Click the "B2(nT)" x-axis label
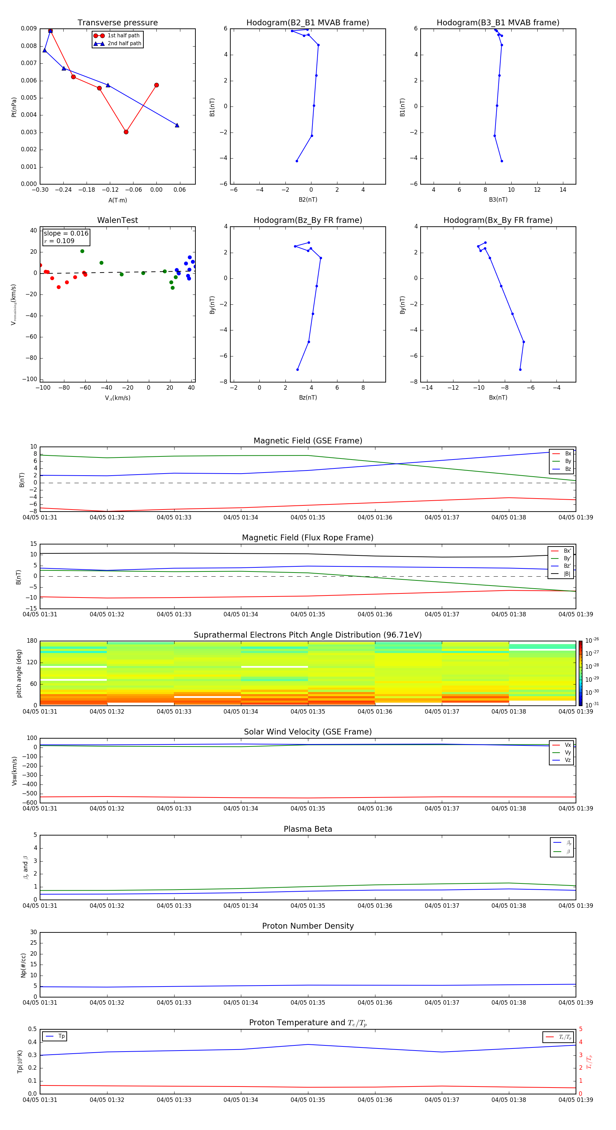Image resolution: width=616 pixels, height=1130 pixels. tap(308, 200)
